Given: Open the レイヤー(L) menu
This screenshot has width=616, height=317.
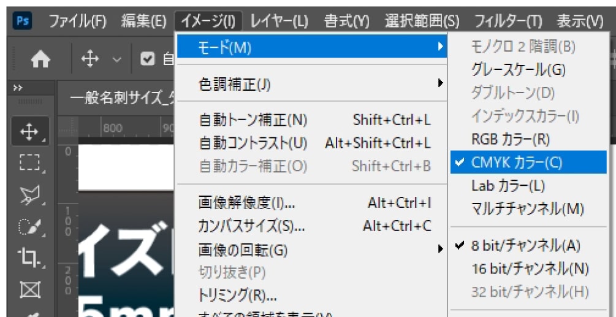Looking at the screenshot, I should [279, 22].
